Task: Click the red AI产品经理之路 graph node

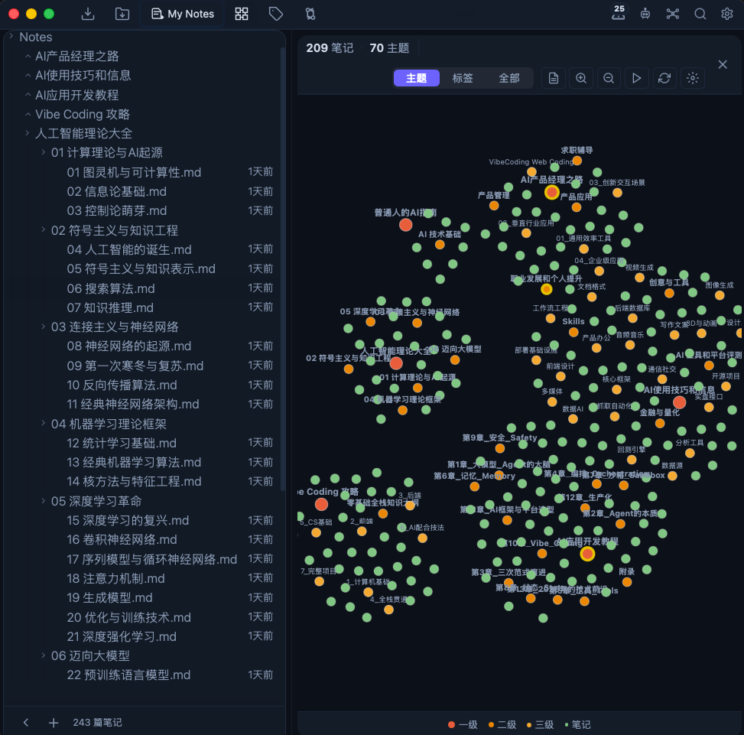Action: coord(551,192)
